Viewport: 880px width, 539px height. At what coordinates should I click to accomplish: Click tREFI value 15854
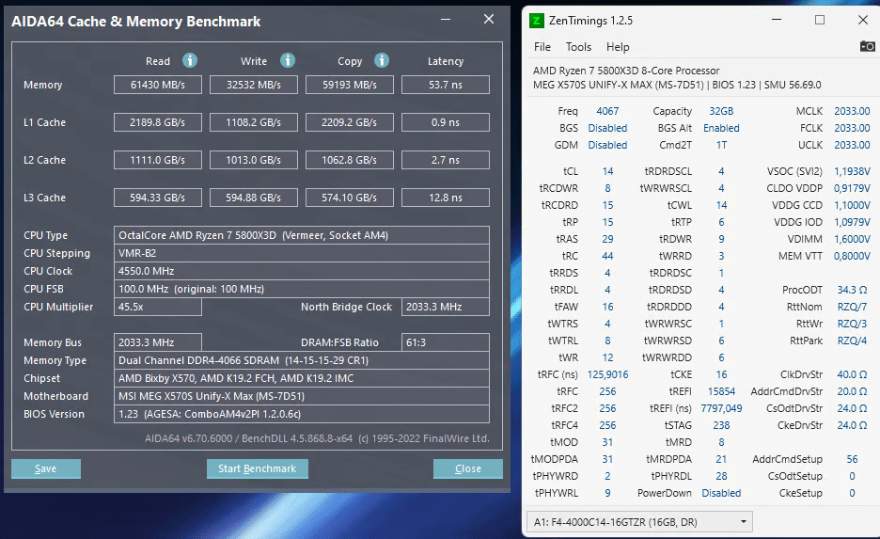(721, 391)
